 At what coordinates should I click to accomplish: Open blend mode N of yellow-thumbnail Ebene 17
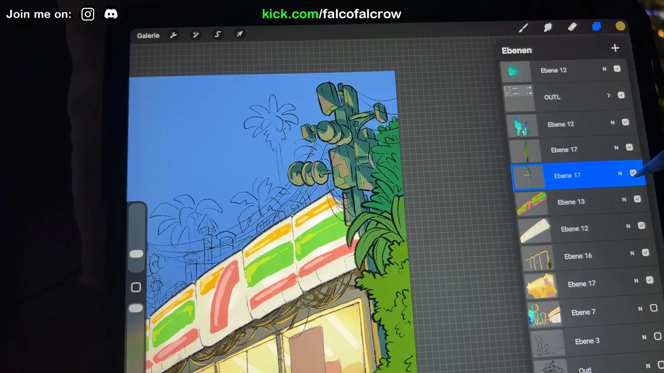[636, 281]
